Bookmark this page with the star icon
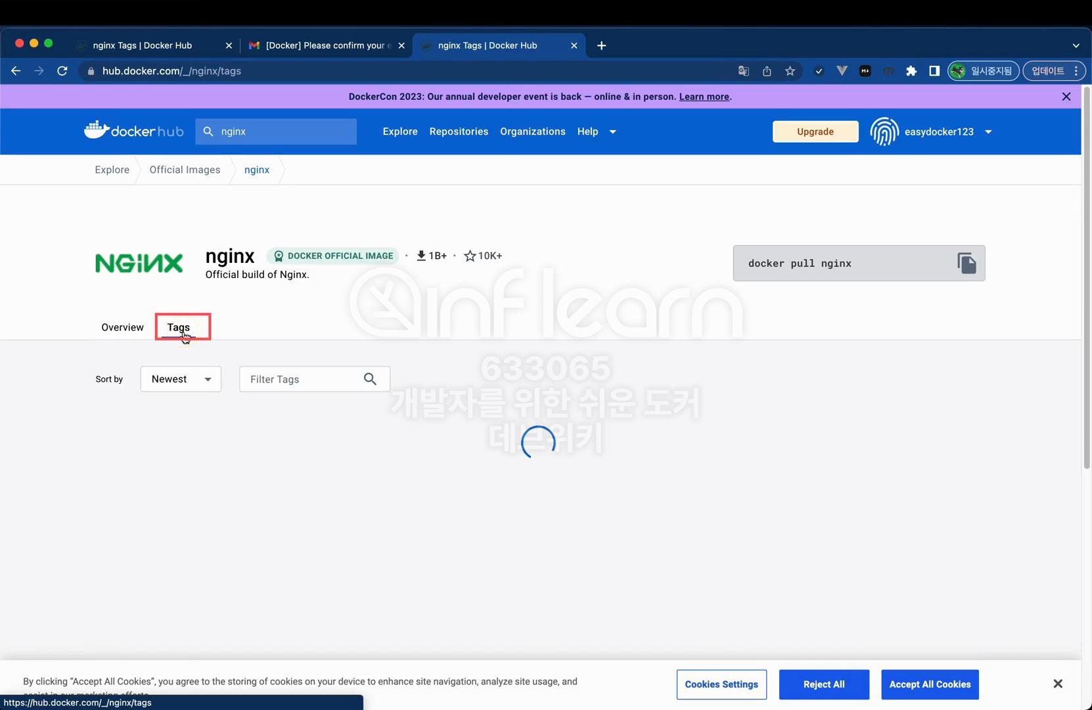 pos(790,71)
